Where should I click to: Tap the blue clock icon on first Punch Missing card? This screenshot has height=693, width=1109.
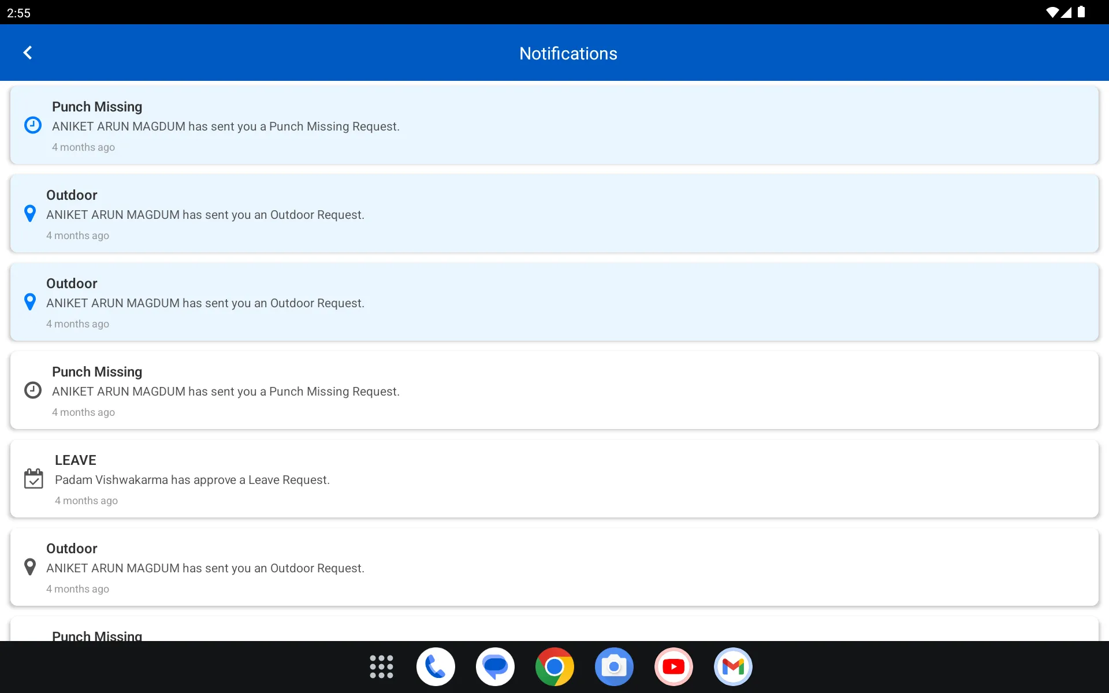click(x=33, y=125)
